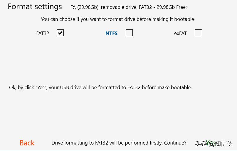The height and width of the screenshot is (151, 237).
Task: Tick the exFAT format checkbox
Action: click(x=198, y=33)
